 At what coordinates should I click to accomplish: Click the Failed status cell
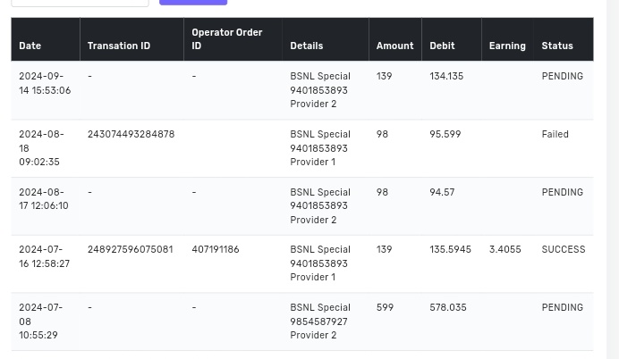[555, 134]
